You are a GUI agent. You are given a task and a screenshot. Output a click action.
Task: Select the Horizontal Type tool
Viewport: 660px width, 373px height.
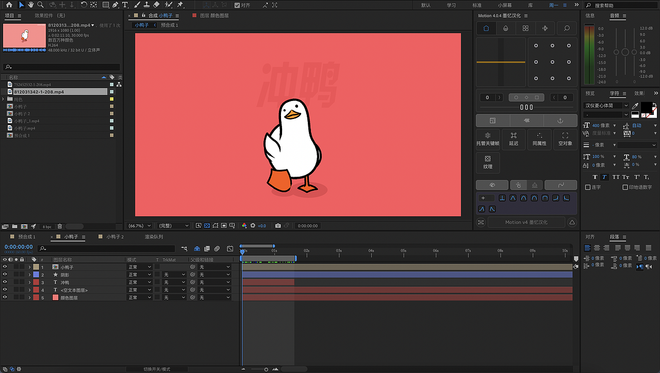pyautogui.click(x=125, y=5)
